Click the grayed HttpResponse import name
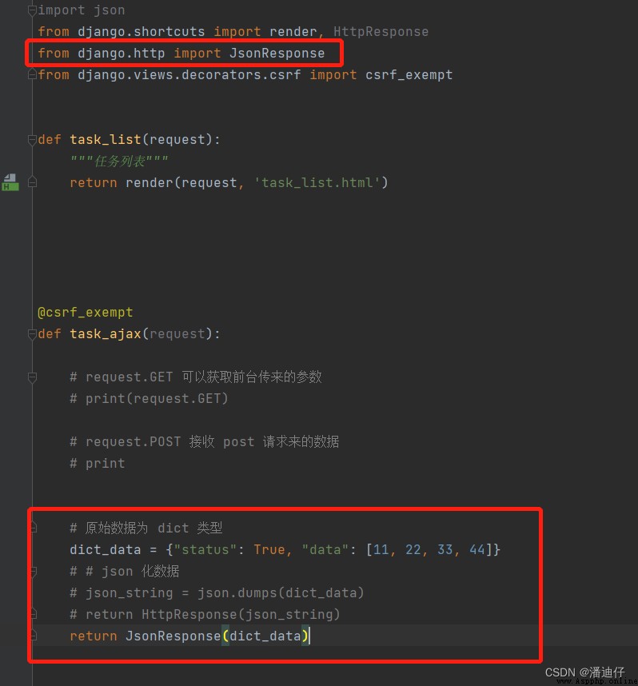Screen dimensions: 638x686 pyautogui.click(x=381, y=31)
